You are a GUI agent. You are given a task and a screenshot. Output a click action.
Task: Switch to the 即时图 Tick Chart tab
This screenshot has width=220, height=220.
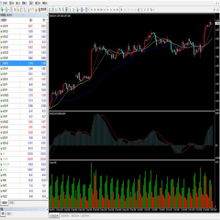[x=11, y=203]
